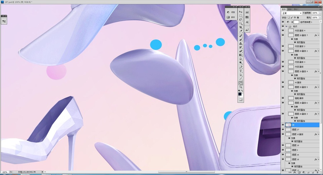Toggle lock transparent pixels
323x175 pixels.
289,17
